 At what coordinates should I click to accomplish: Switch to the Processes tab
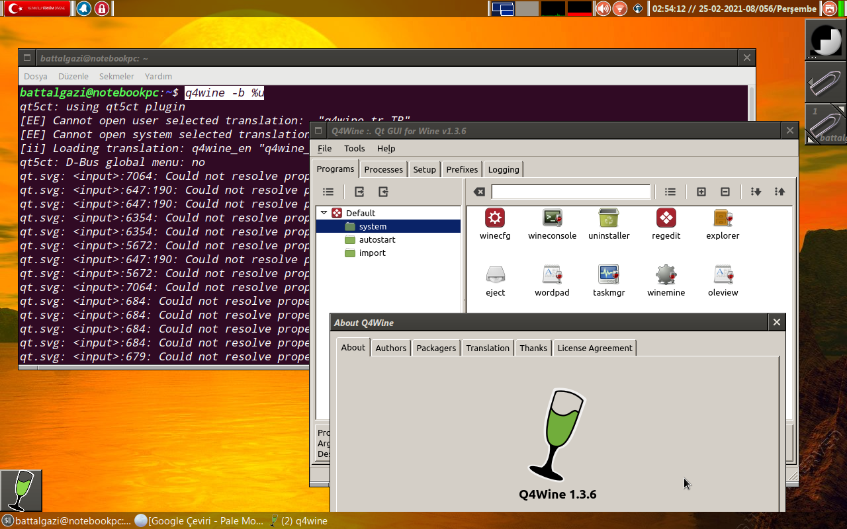coord(383,169)
